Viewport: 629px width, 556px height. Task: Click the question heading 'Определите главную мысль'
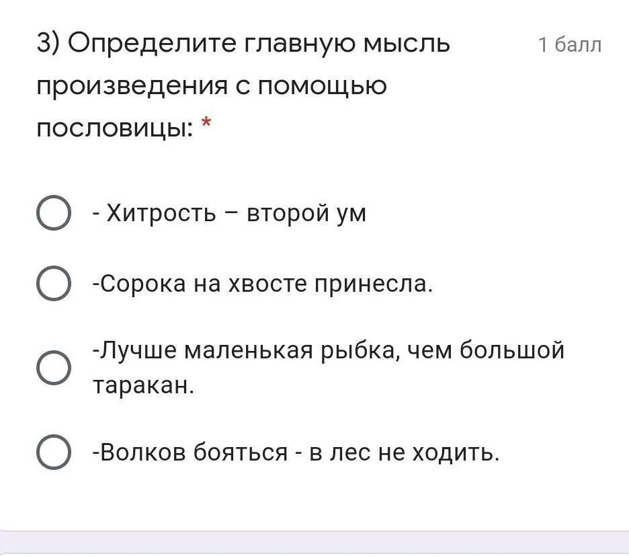(259, 44)
